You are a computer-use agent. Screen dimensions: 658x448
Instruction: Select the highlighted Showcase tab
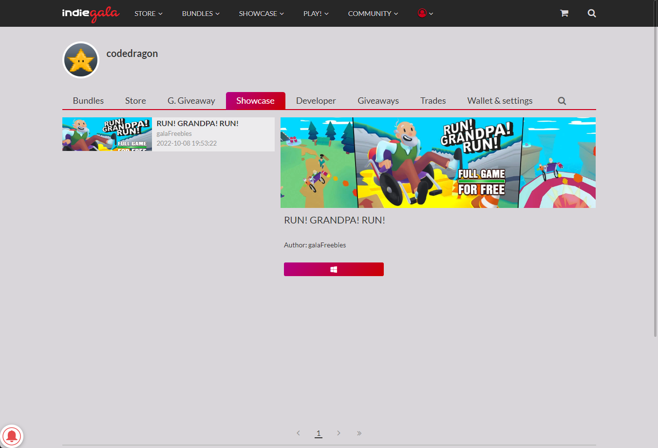point(255,101)
